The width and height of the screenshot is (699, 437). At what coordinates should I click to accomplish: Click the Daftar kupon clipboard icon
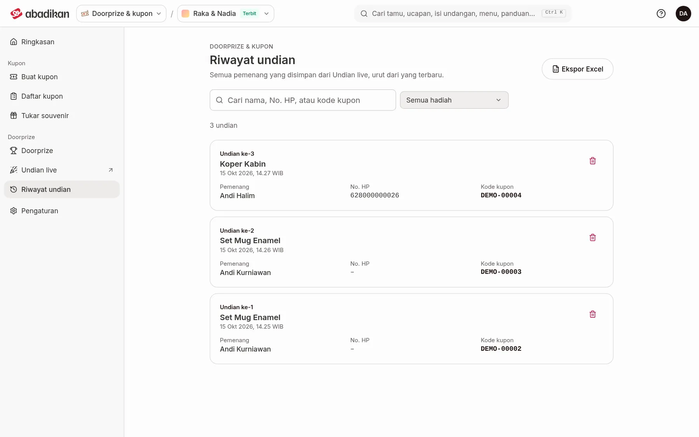pyautogui.click(x=14, y=96)
